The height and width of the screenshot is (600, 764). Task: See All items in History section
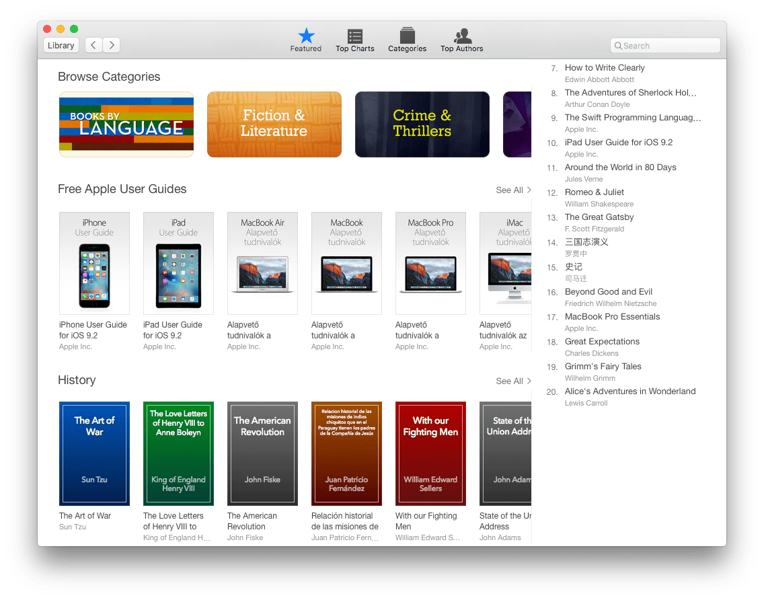pyautogui.click(x=512, y=381)
